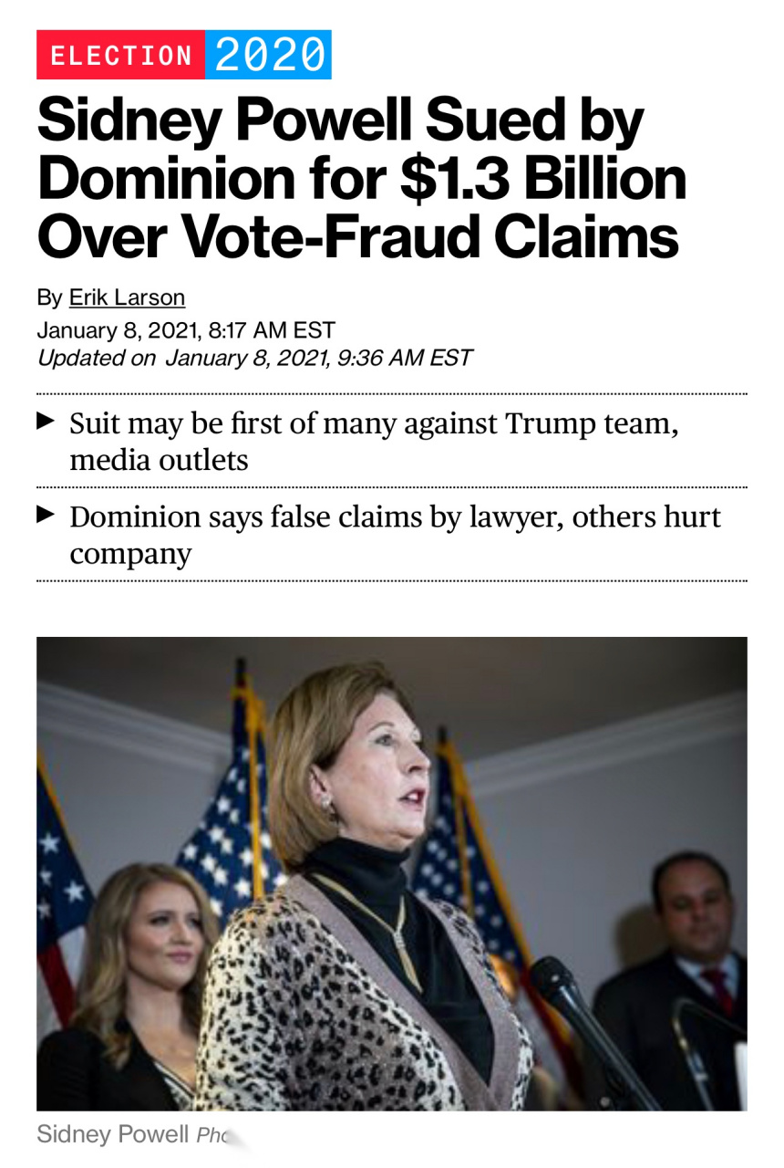Image resolution: width=784 pixels, height=1168 pixels.
Task: Click the triangle bullet beside "Dominion says false claims"
Action: coord(45,516)
